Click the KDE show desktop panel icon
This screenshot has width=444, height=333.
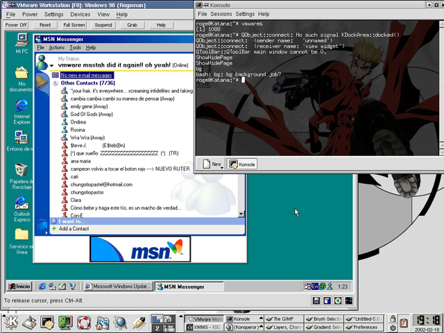pos(29,323)
